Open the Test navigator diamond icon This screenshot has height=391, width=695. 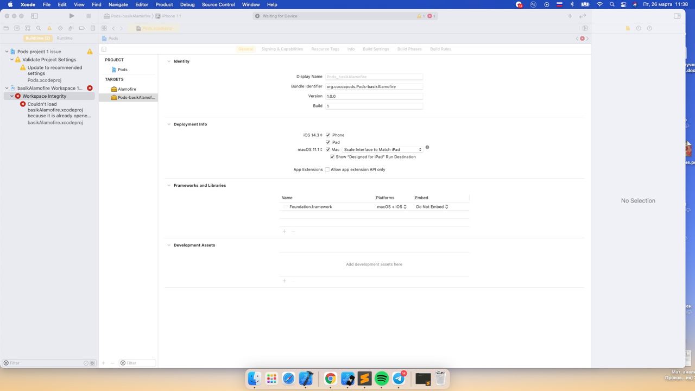click(x=60, y=28)
